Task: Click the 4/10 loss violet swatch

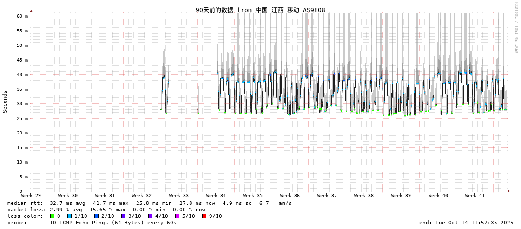Action: pyautogui.click(x=150, y=216)
